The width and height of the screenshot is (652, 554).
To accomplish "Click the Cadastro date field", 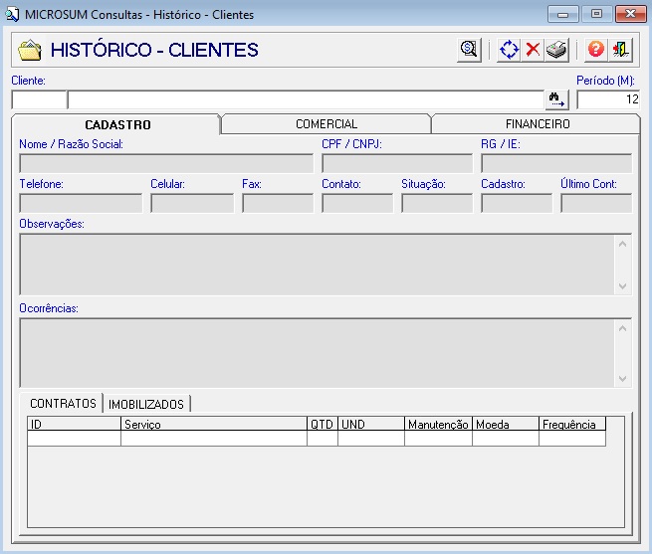I will point(517,203).
